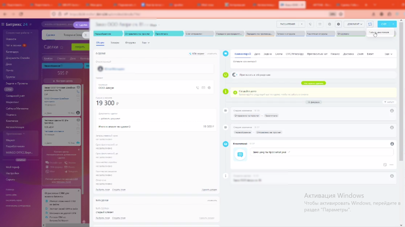Expand the Расширения dropdown arrow
The height and width of the screenshot is (227, 405).
click(x=301, y=24)
